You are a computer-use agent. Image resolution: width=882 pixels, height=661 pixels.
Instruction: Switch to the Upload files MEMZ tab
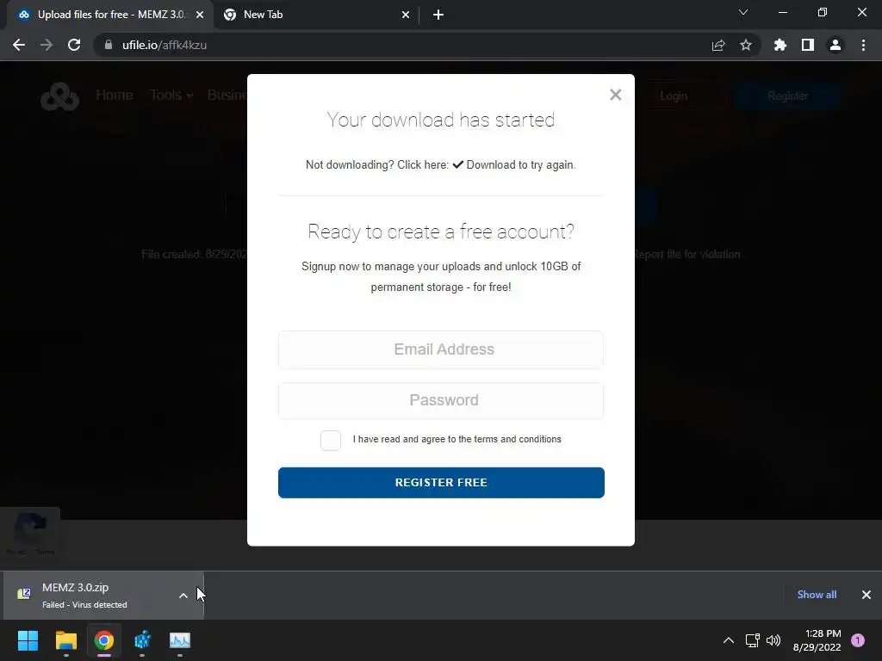pos(110,15)
